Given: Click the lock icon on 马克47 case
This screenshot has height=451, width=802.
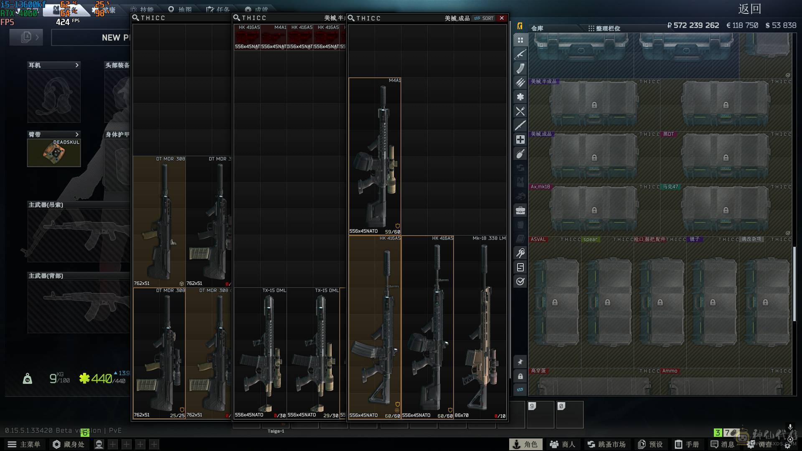Looking at the screenshot, I should pyautogui.click(x=726, y=210).
